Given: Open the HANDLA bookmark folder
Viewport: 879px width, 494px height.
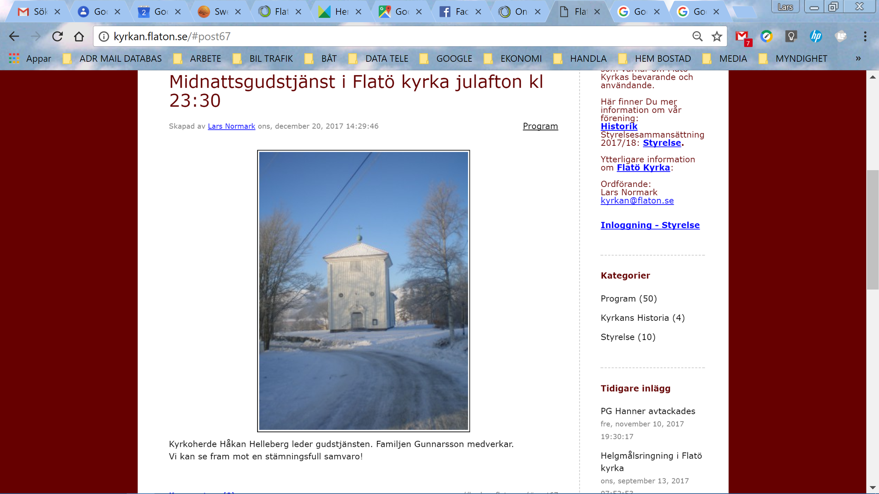Looking at the screenshot, I should pos(580,58).
